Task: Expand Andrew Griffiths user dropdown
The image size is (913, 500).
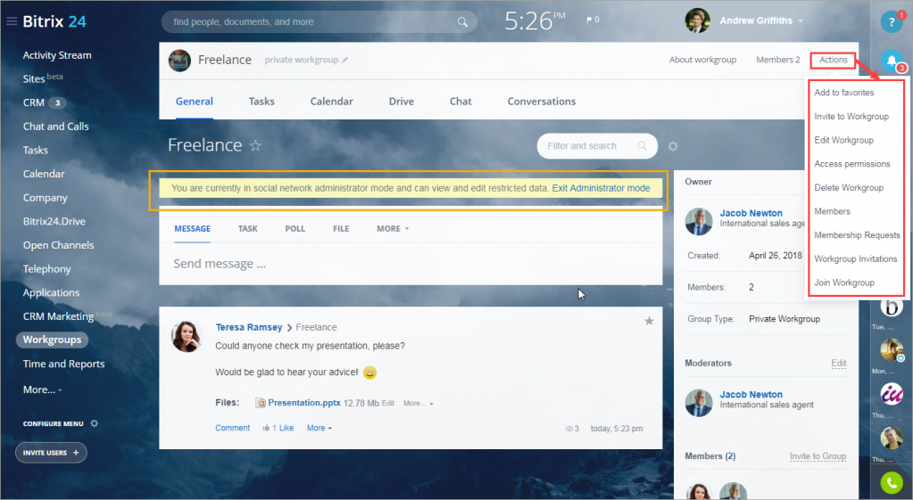Action: click(x=801, y=20)
